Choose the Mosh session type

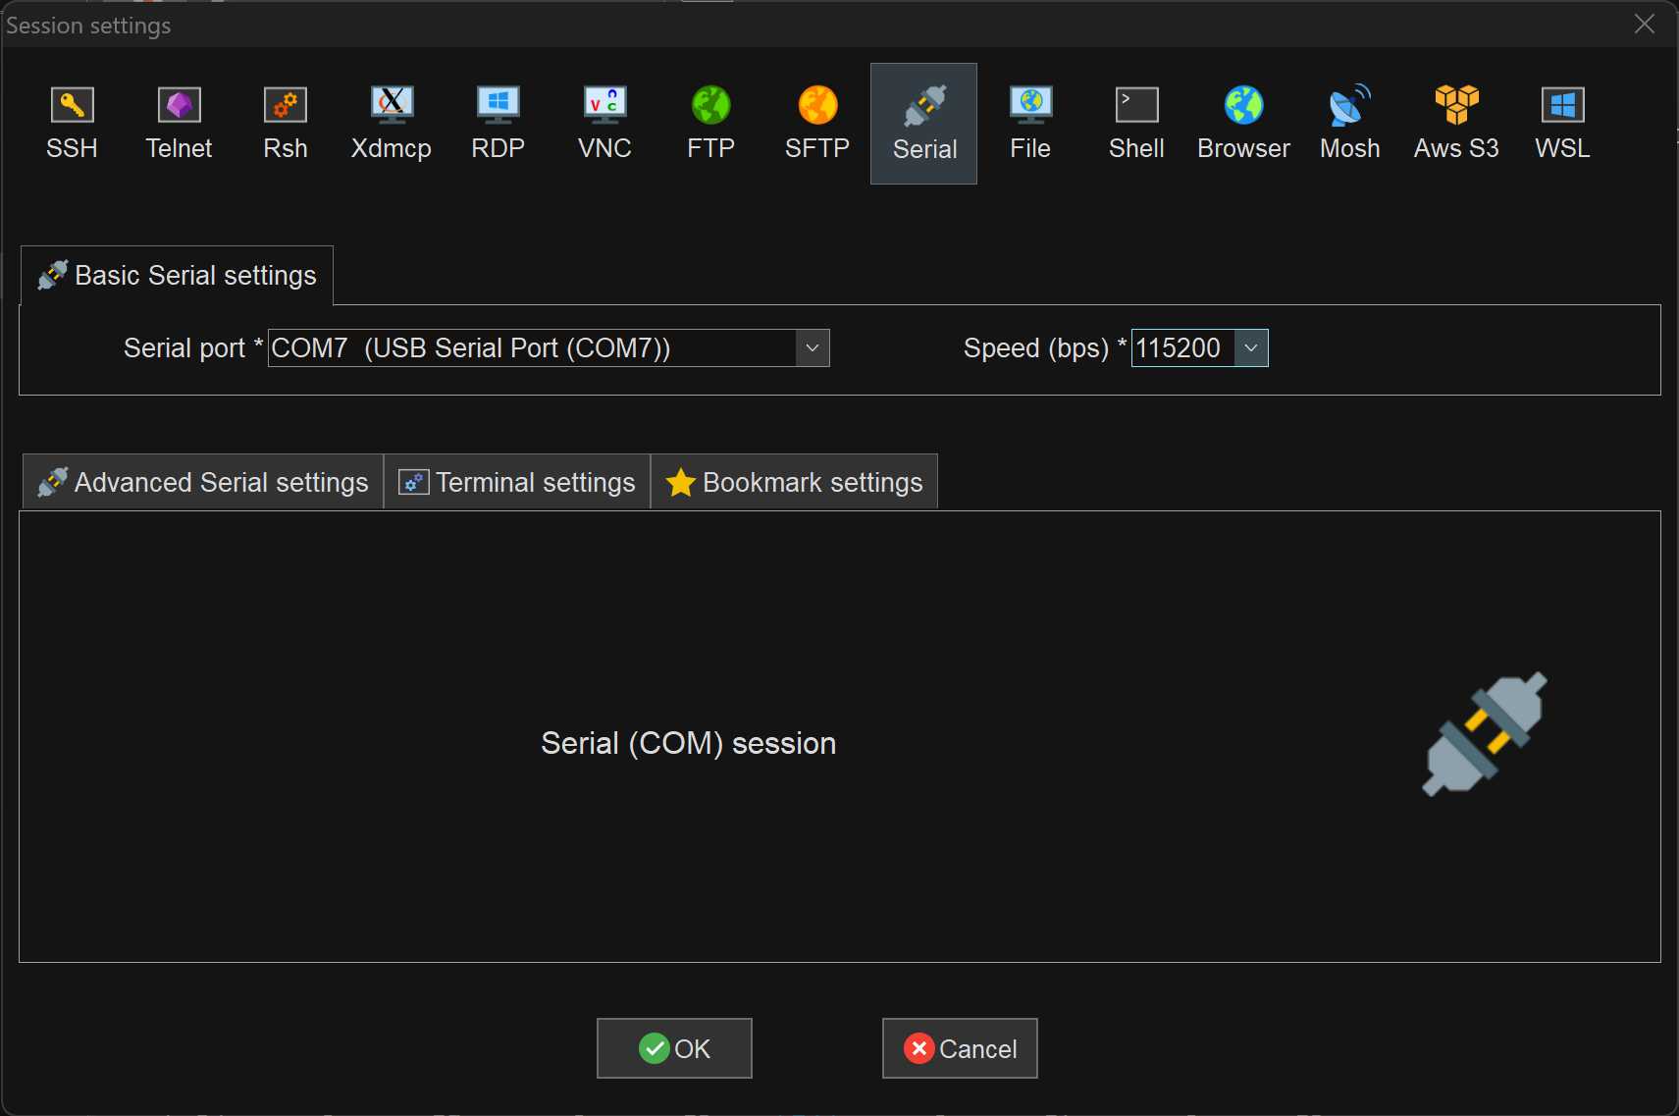(1349, 124)
